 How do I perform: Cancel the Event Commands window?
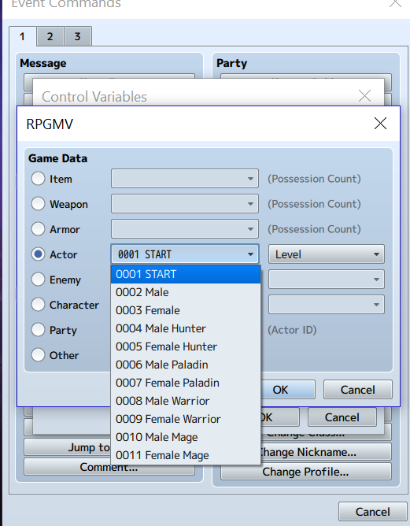coord(372,512)
